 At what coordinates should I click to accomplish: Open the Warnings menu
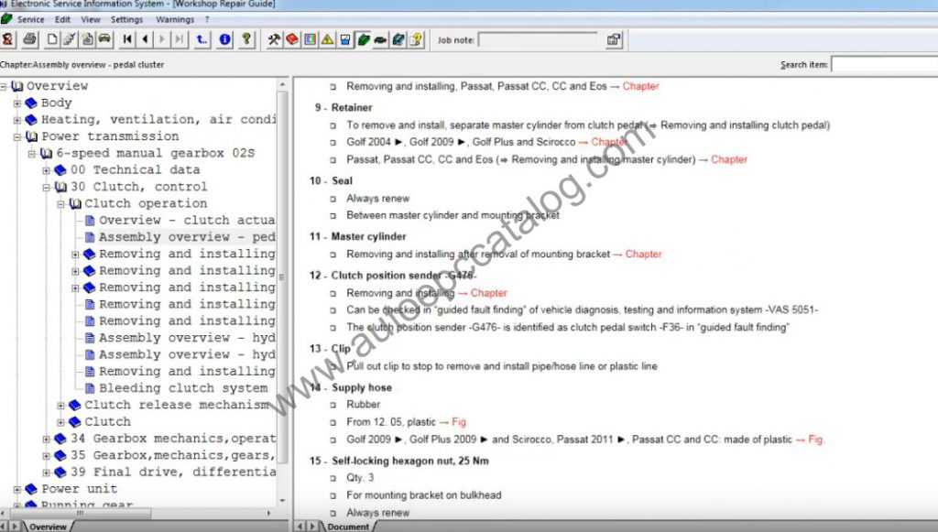[x=174, y=19]
